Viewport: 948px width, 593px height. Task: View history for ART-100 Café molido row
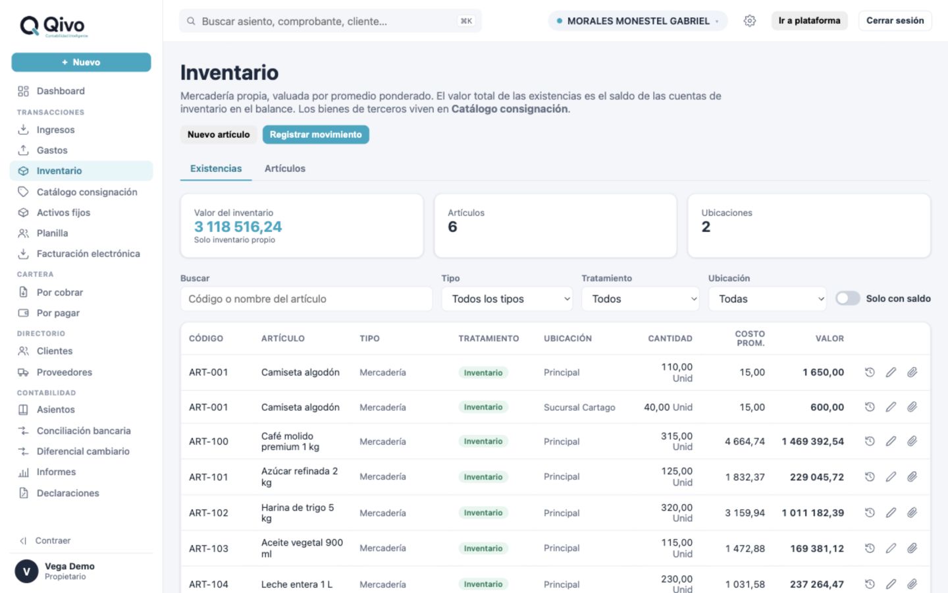coord(870,441)
